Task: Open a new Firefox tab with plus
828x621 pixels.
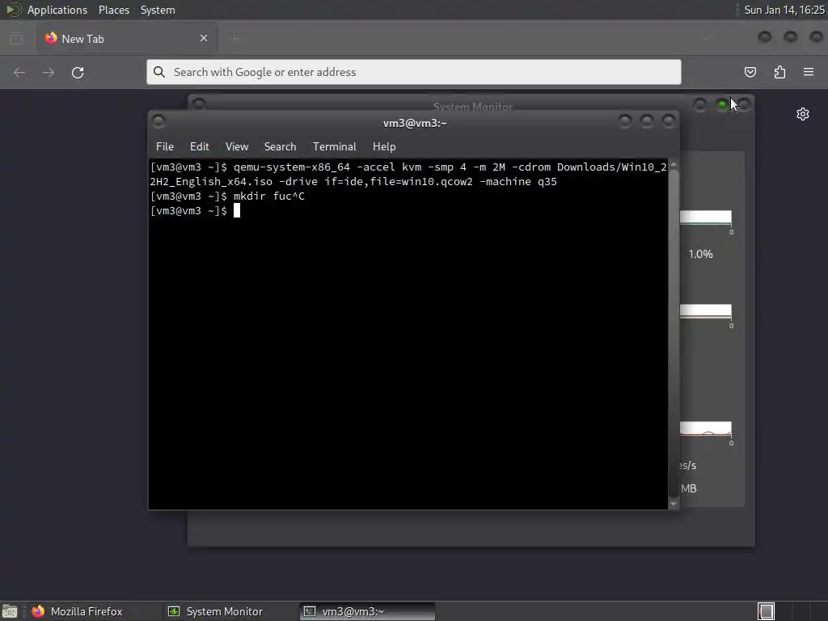Action: [x=235, y=38]
